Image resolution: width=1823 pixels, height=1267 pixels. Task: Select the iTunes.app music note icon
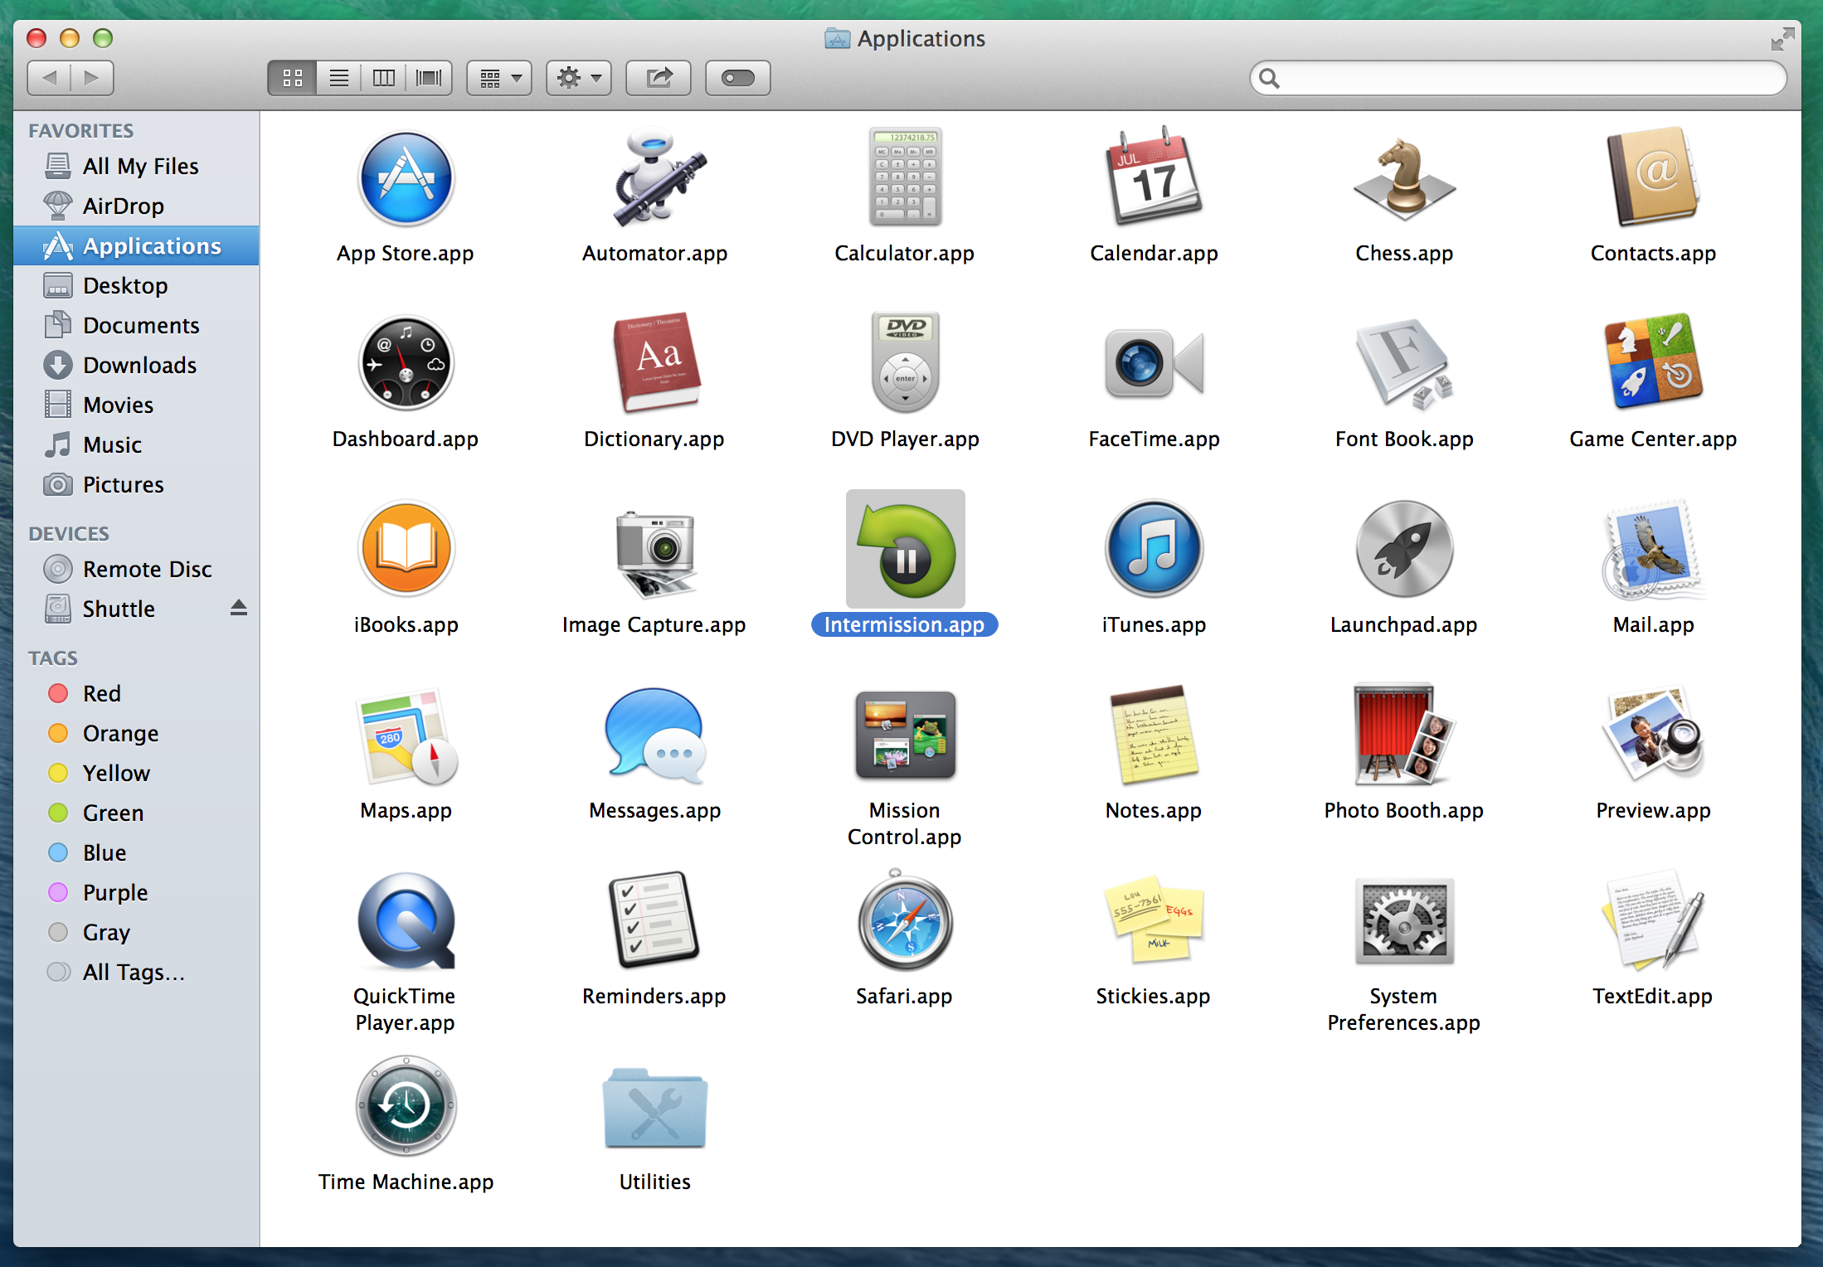point(1155,549)
